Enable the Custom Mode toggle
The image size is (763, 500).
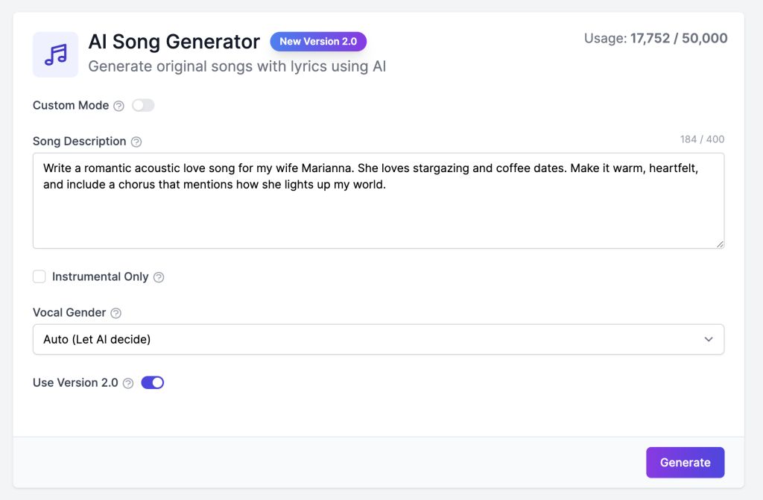(x=143, y=106)
